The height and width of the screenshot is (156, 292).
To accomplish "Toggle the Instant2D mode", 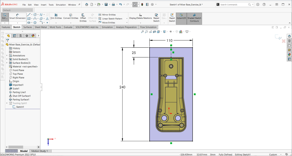I will (x=181, y=16).
